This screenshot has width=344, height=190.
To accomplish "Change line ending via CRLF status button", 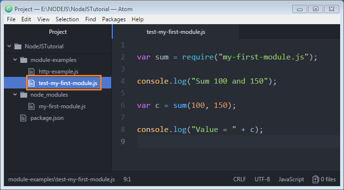I will [239, 179].
